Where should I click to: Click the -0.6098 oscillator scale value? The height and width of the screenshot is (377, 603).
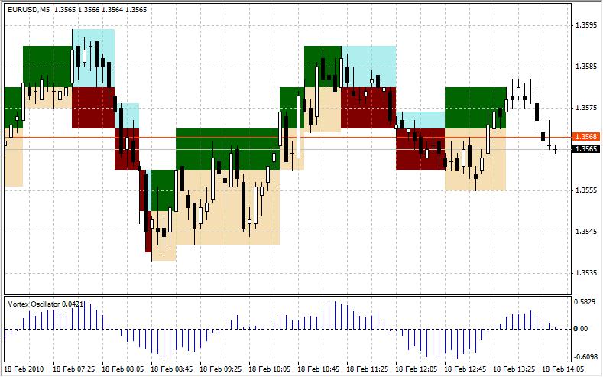(x=585, y=357)
